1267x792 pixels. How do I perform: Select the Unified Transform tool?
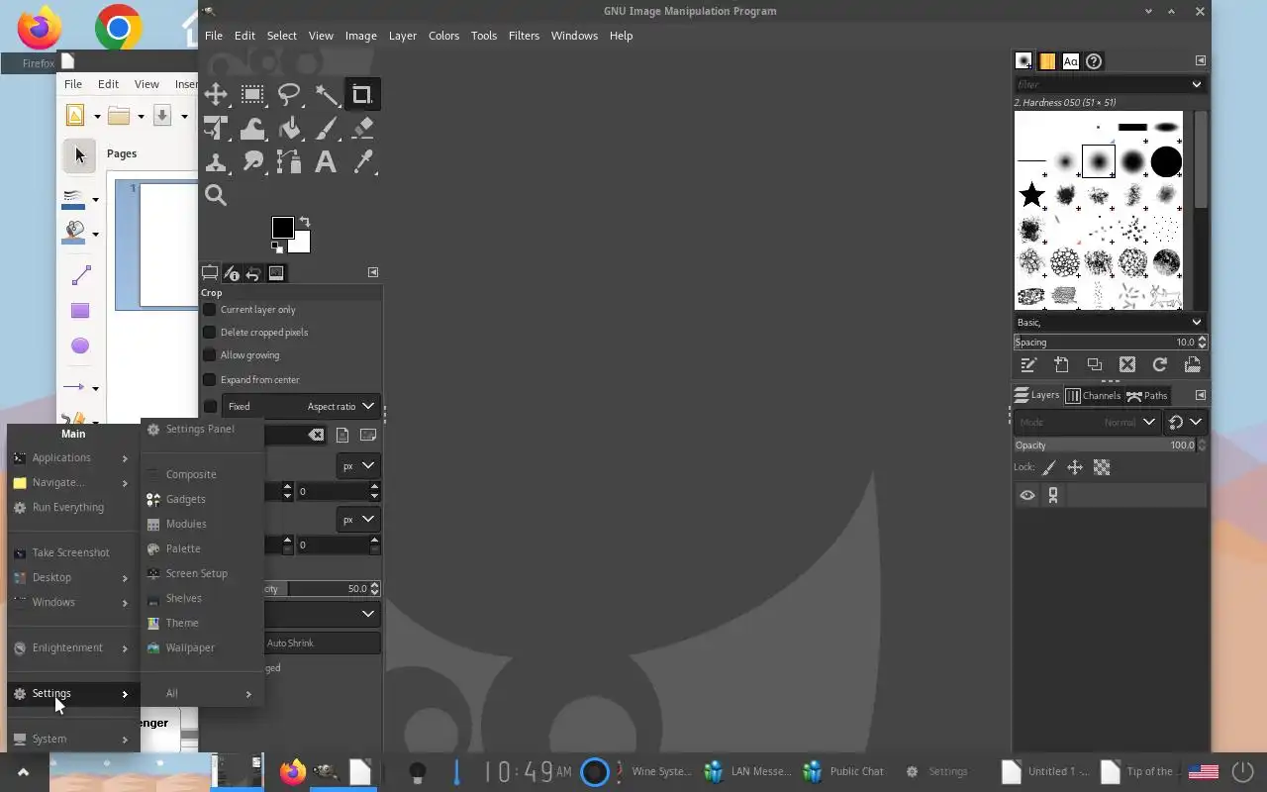tap(216, 129)
